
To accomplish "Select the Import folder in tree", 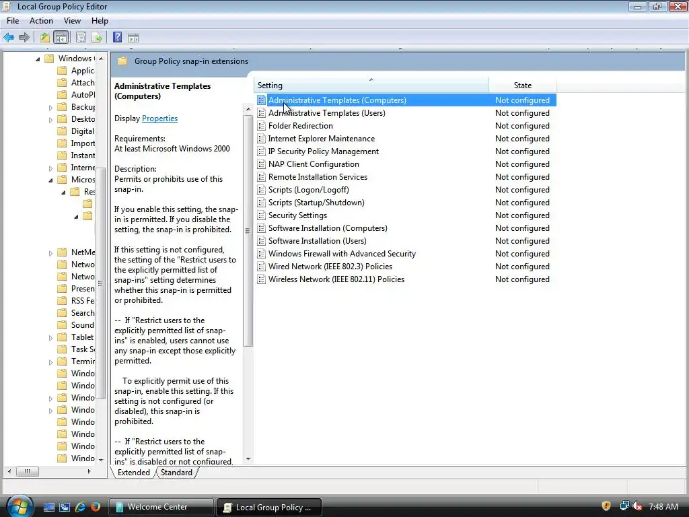I will click(83, 143).
